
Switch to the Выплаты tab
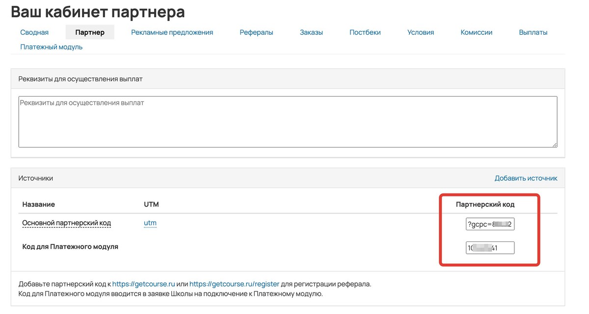(533, 32)
